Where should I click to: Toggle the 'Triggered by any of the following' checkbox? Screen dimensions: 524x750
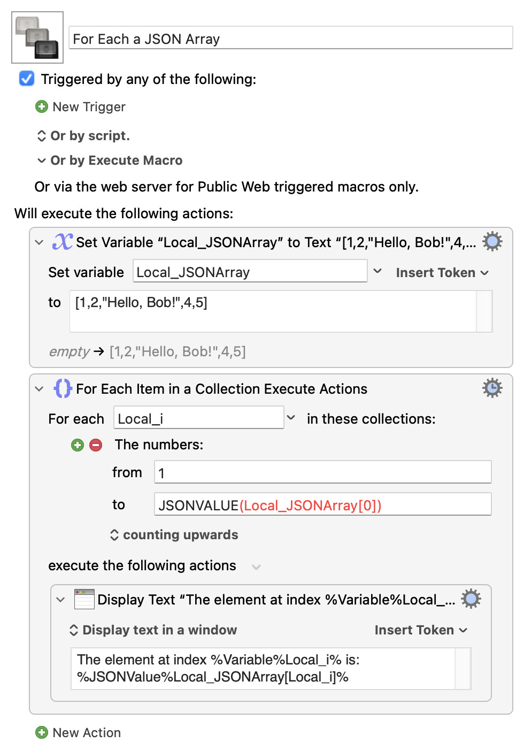(27, 79)
